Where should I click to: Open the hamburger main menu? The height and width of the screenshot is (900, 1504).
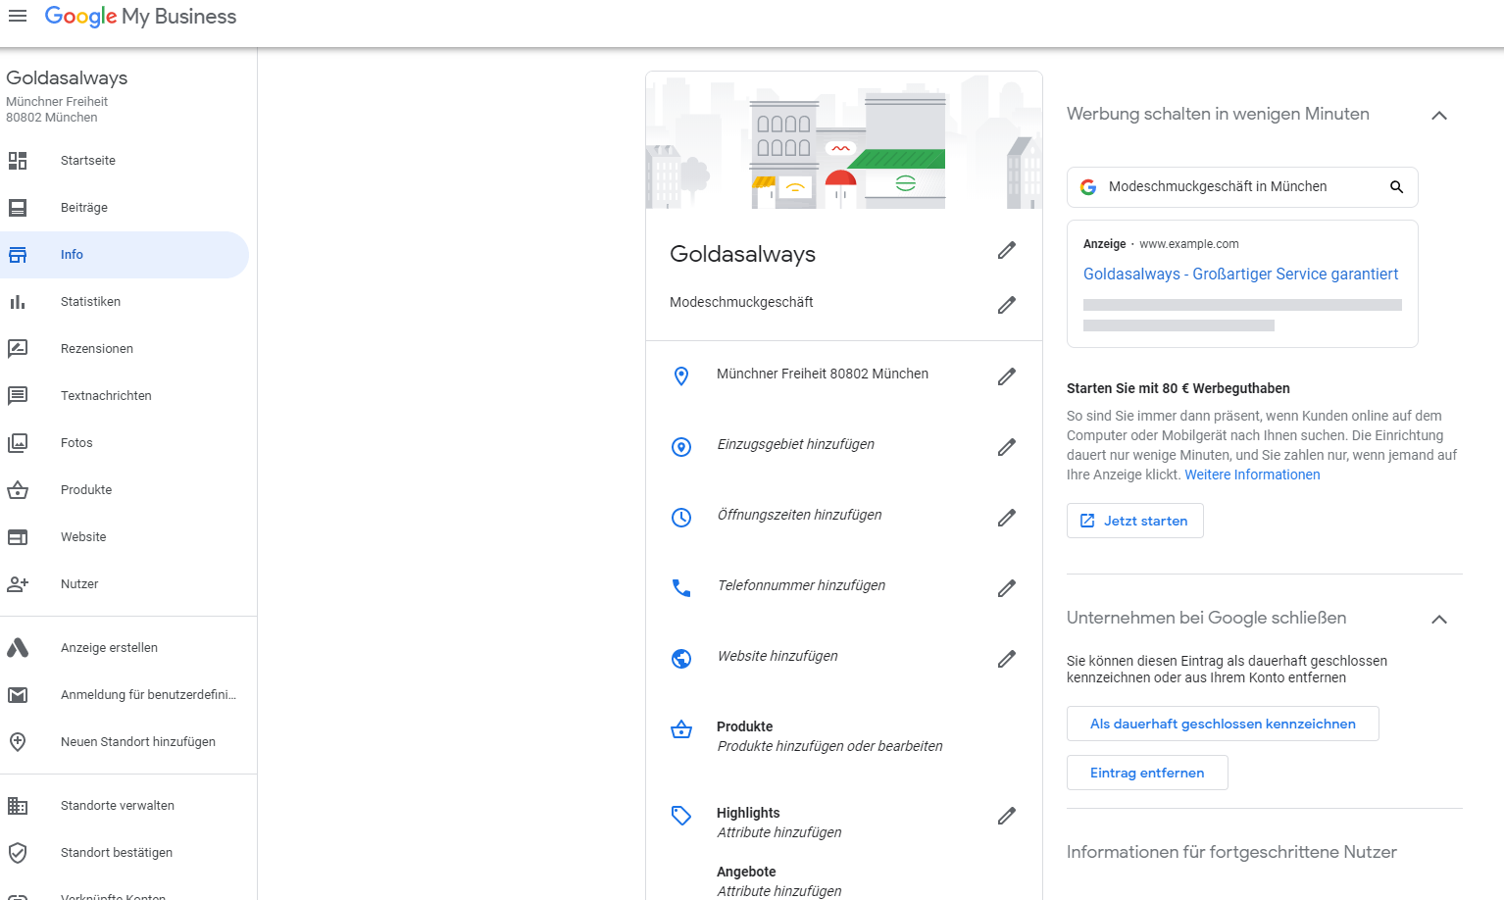pos(18,16)
